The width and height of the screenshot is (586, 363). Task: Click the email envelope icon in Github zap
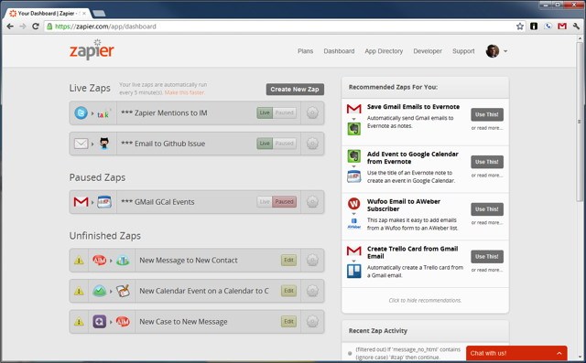click(x=81, y=144)
